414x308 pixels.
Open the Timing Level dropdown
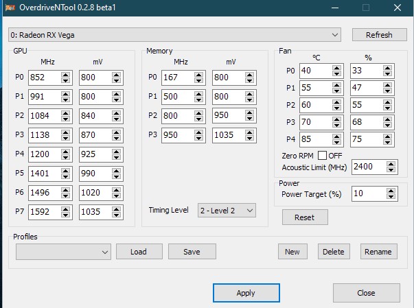tap(227, 211)
